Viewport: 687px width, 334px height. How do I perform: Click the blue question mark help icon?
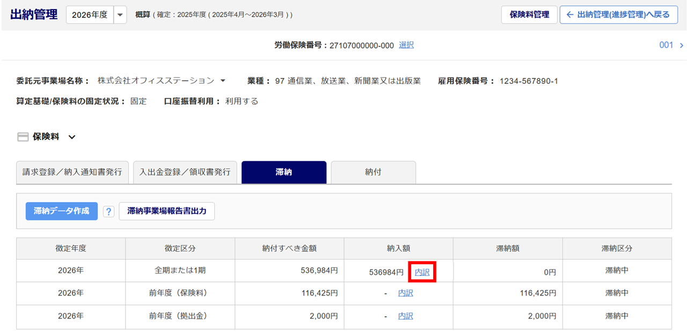pos(108,212)
